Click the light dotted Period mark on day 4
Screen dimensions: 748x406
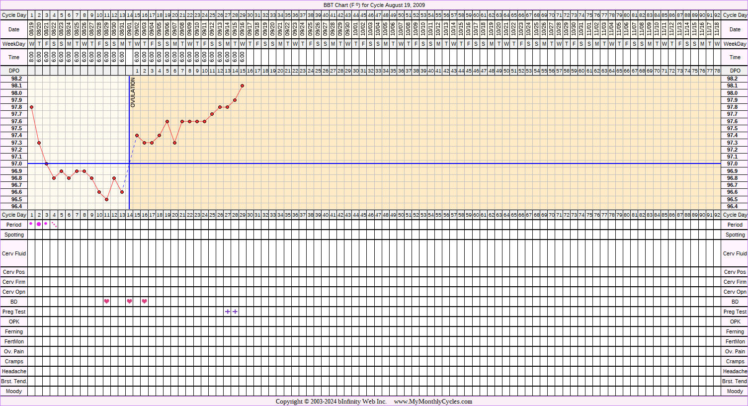tap(54, 225)
